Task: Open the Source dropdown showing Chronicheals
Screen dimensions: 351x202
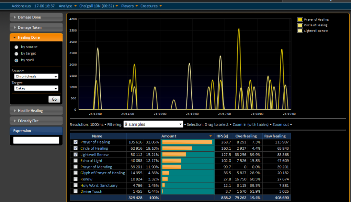Action: pos(36,76)
